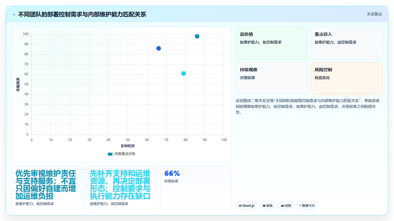The height and width of the screenshot is (221, 394).
Task: Click the lightning icon beside the title
Action: [x=14, y=15]
